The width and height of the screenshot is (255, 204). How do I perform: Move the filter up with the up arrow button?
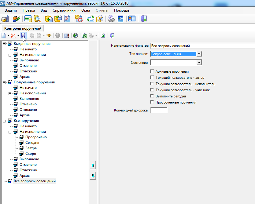93,165
